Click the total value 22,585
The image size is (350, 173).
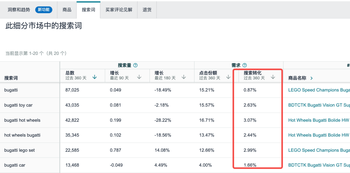pos(72,150)
